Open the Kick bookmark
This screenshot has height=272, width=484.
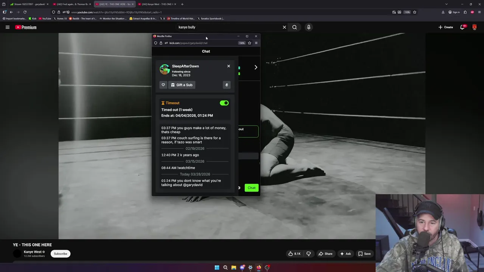(x=33, y=19)
